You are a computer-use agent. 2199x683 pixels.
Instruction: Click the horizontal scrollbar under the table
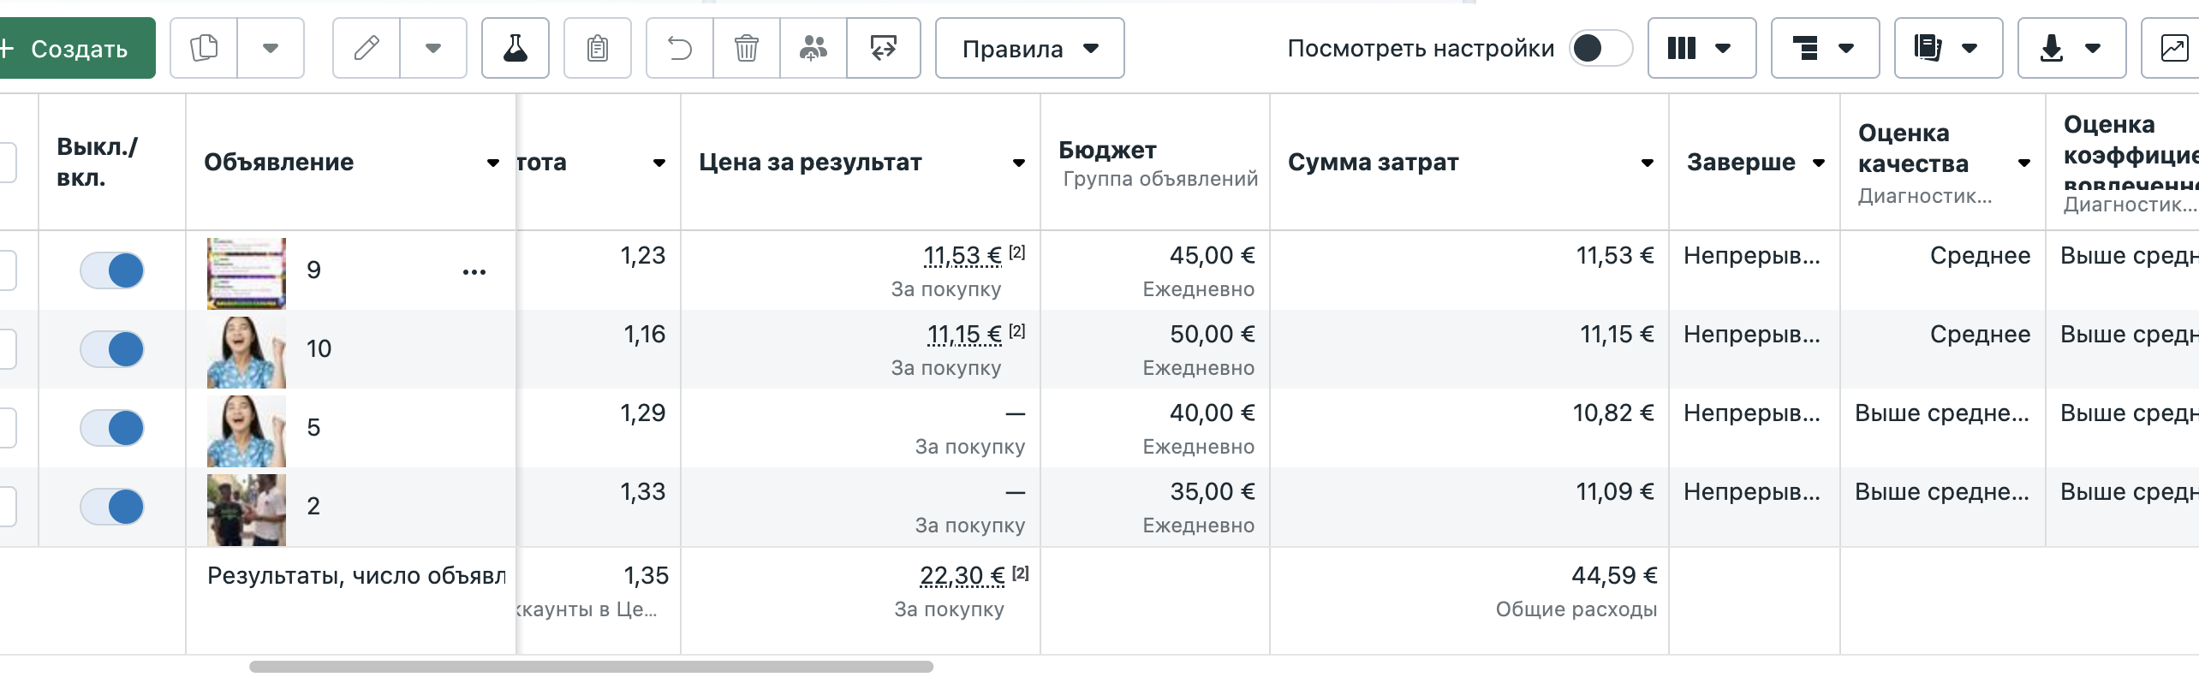click(591, 666)
